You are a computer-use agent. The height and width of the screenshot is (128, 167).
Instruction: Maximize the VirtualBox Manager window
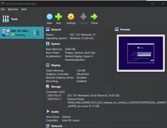tap(152, 4)
